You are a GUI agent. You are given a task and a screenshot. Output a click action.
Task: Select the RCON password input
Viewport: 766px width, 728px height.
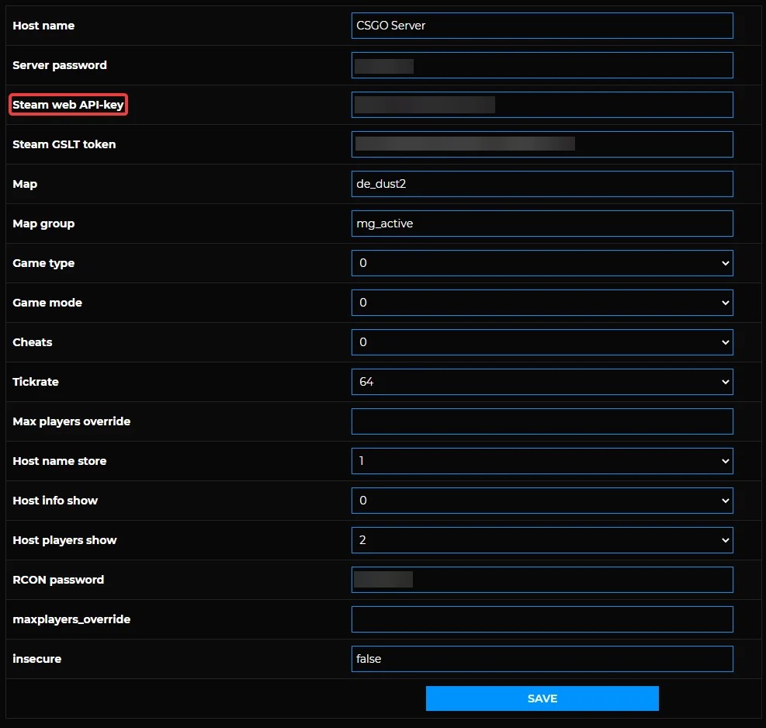coord(542,580)
